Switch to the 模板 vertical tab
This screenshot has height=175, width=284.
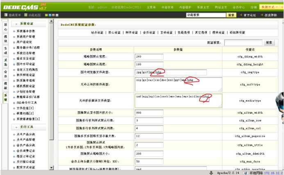(x=6, y=86)
